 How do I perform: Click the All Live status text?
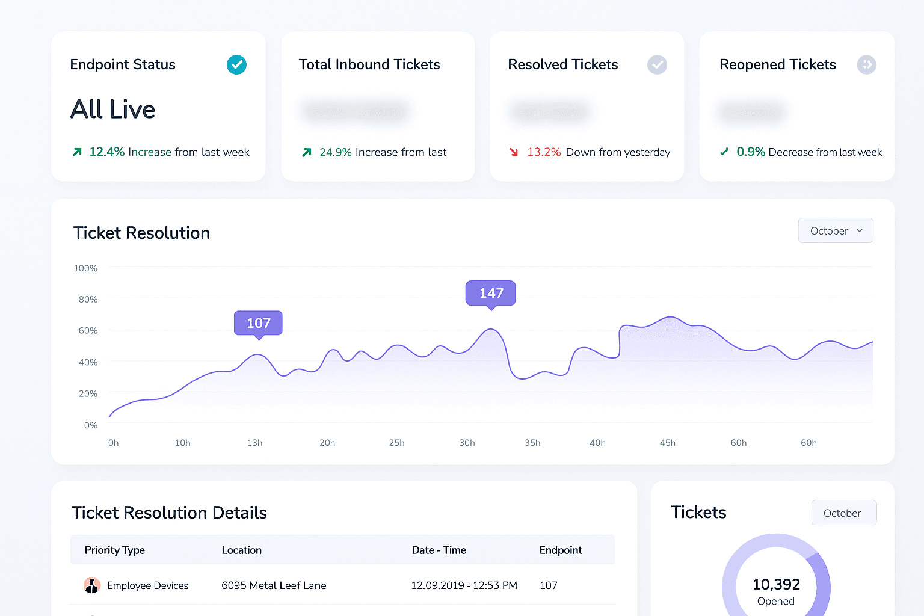pyautogui.click(x=113, y=109)
